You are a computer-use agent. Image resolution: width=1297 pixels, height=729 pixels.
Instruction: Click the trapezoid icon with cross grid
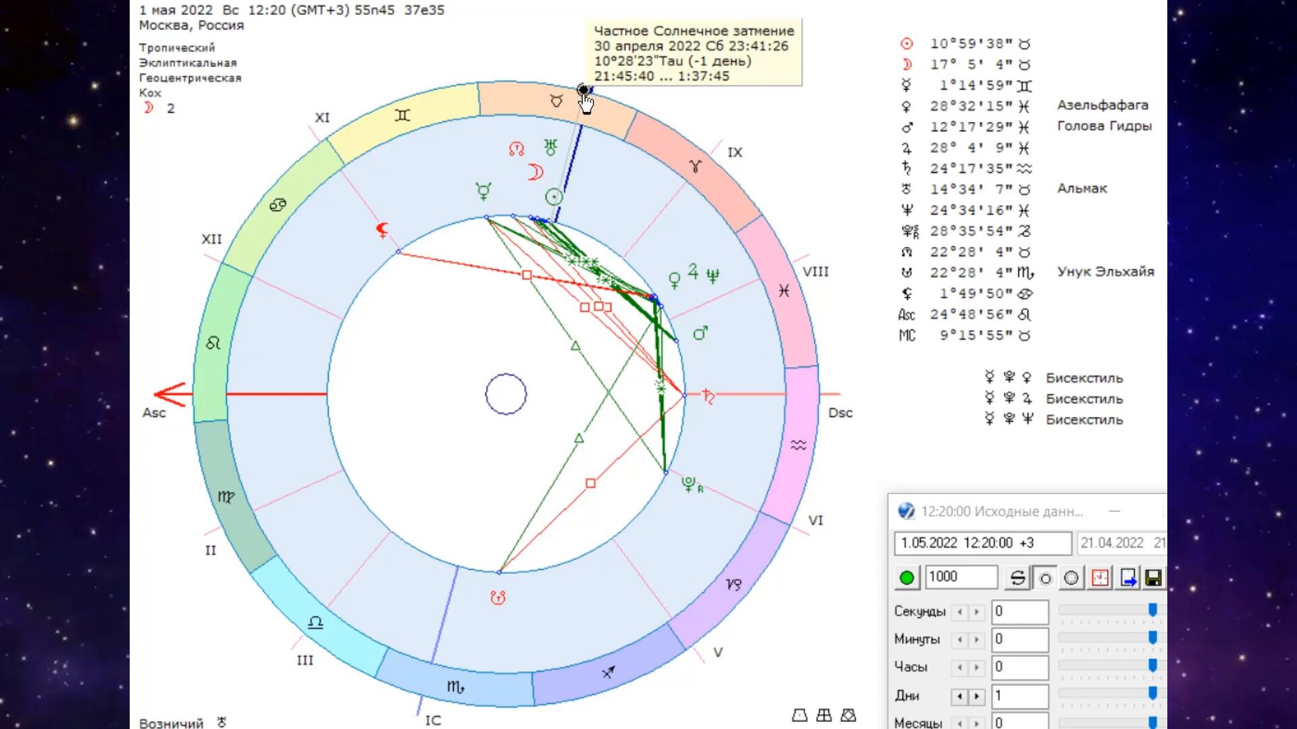click(x=824, y=715)
